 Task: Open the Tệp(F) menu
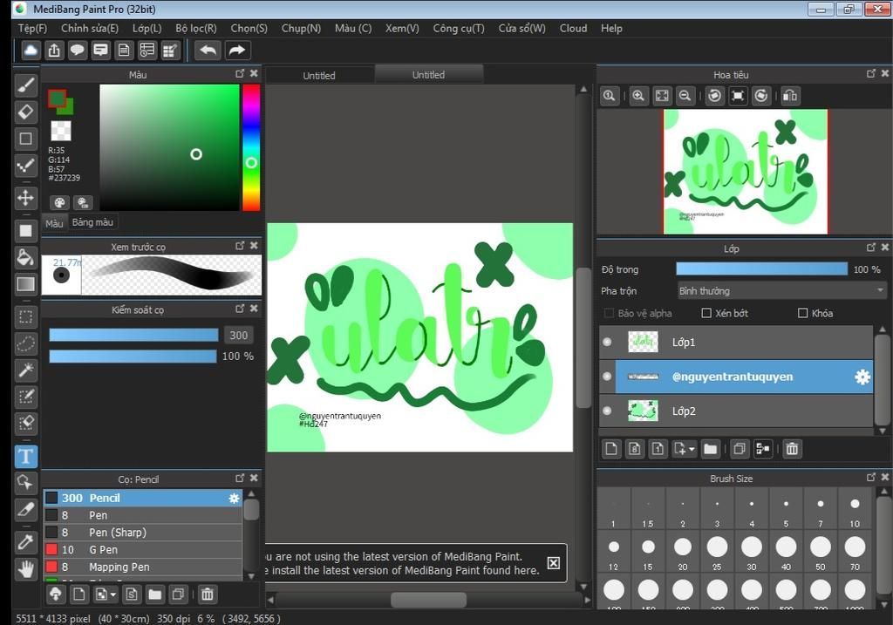pyautogui.click(x=32, y=29)
